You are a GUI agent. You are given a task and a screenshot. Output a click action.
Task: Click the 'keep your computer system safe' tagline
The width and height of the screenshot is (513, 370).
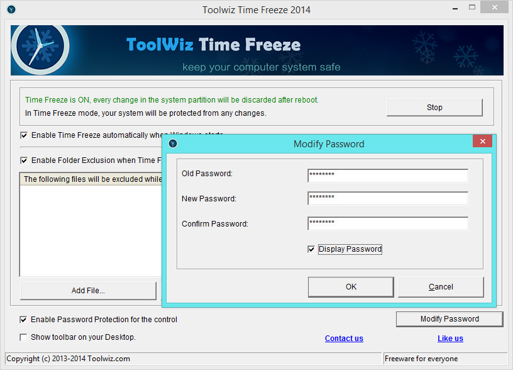click(262, 67)
